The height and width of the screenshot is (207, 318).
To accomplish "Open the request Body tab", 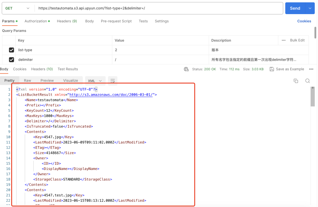I will pos(90,21).
